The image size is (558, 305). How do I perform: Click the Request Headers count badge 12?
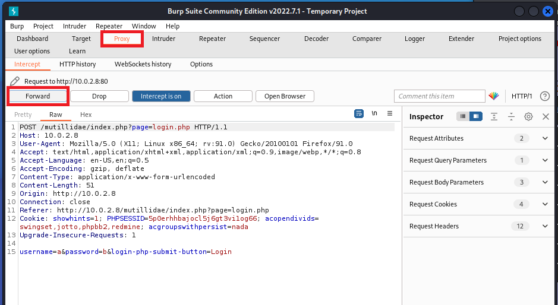click(x=521, y=226)
